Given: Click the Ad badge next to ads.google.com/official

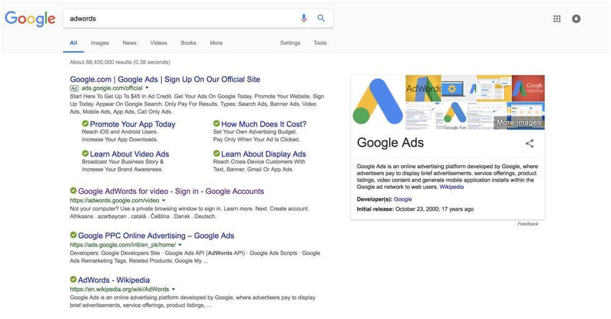Looking at the screenshot, I should tap(74, 88).
